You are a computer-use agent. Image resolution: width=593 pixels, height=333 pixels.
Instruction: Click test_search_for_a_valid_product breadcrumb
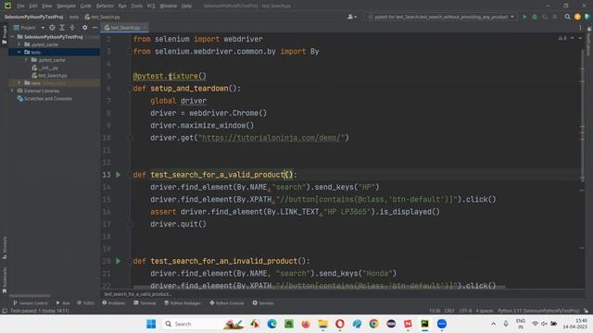pyautogui.click(x=138, y=294)
